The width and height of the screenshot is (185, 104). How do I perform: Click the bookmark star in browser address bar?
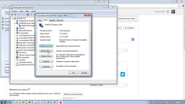coord(179,6)
